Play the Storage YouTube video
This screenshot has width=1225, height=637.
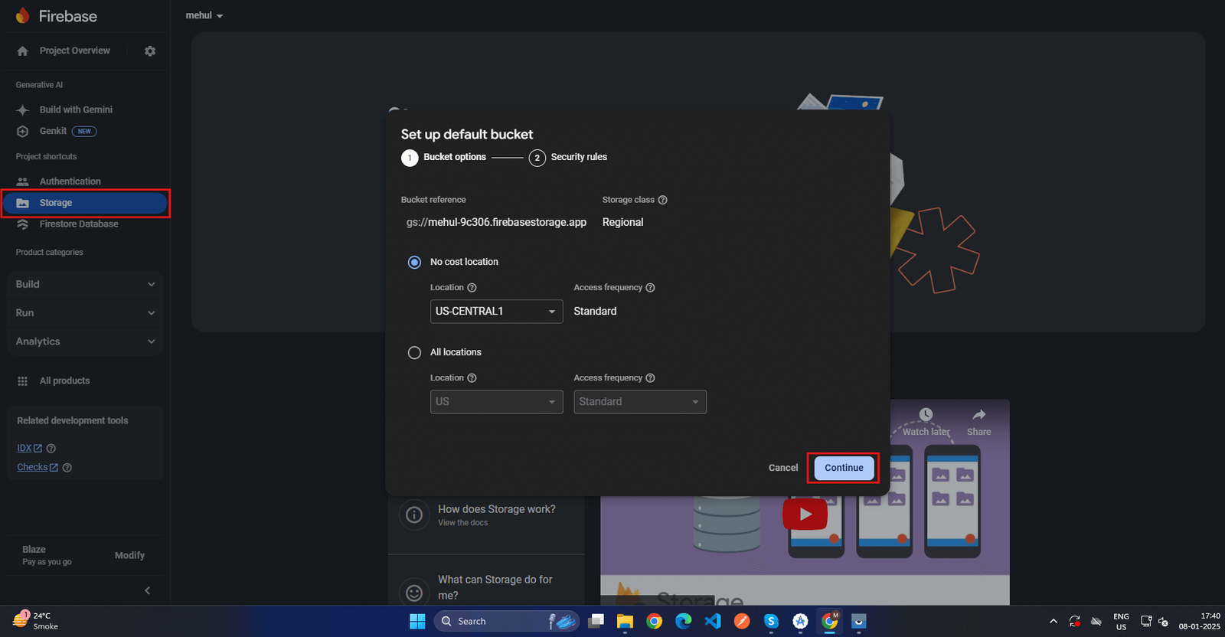click(805, 514)
